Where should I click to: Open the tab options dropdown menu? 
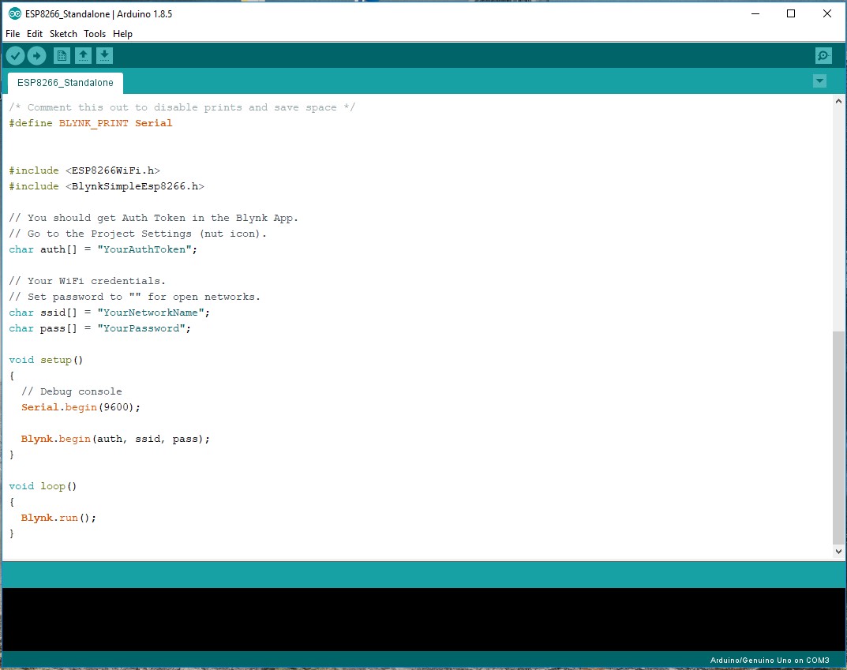click(x=819, y=80)
